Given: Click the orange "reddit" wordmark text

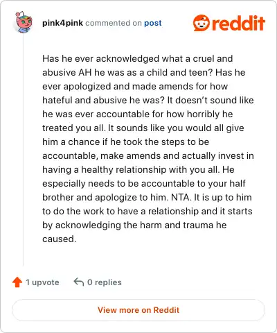Looking at the screenshot, I should coord(238,23).
